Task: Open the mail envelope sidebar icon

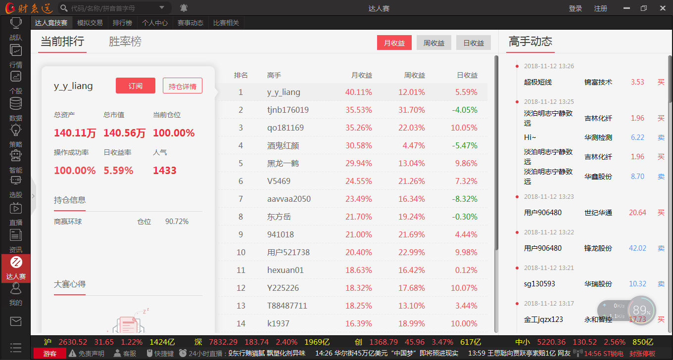Action: [x=16, y=321]
